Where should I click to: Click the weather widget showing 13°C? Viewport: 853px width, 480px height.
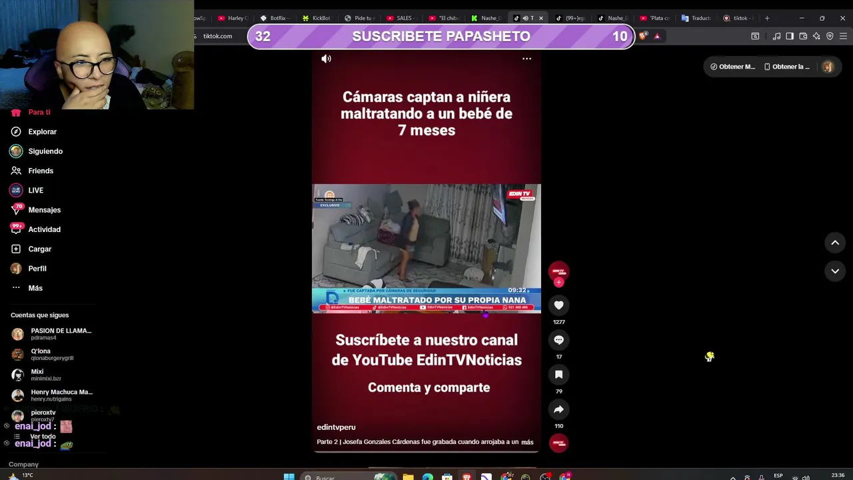tap(20, 475)
